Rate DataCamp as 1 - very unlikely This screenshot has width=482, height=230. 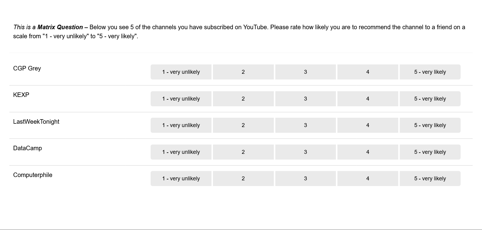pyautogui.click(x=181, y=152)
